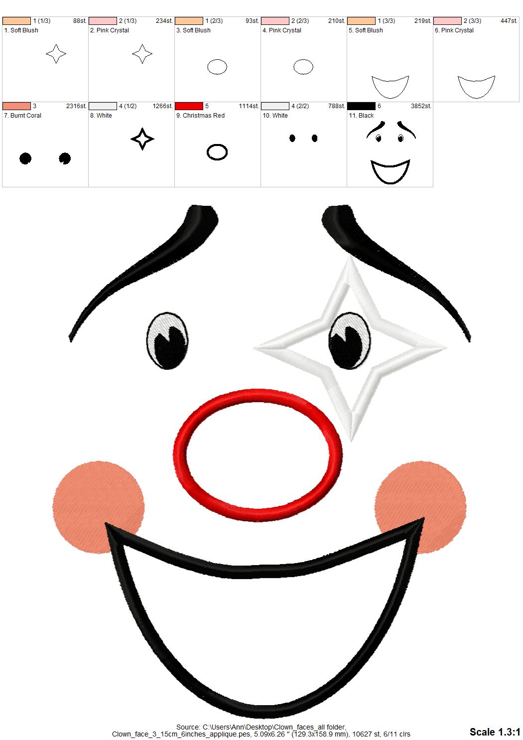Click the '234st.' stitch count

[x=164, y=21]
